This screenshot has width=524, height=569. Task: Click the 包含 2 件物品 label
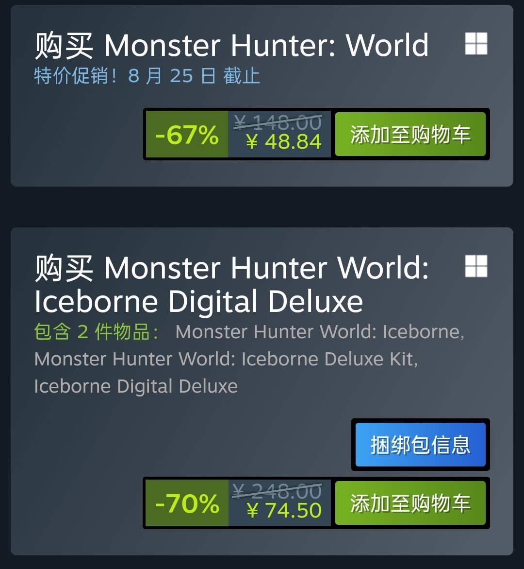97,332
